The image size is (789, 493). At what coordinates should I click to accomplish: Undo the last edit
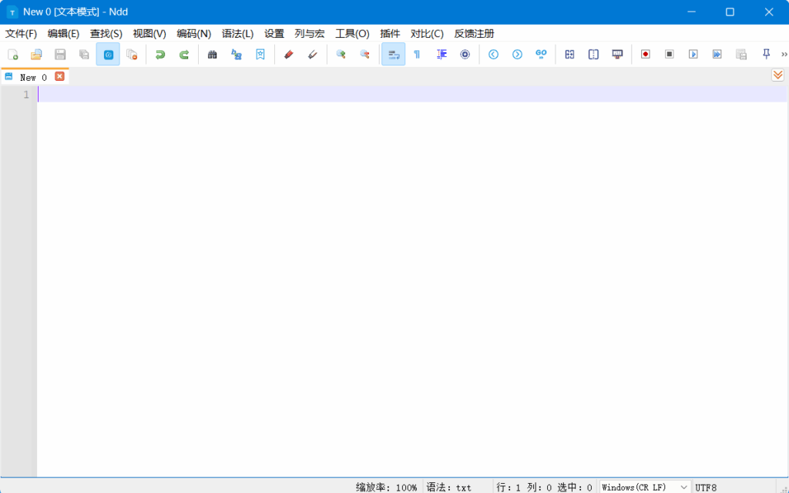tap(161, 54)
